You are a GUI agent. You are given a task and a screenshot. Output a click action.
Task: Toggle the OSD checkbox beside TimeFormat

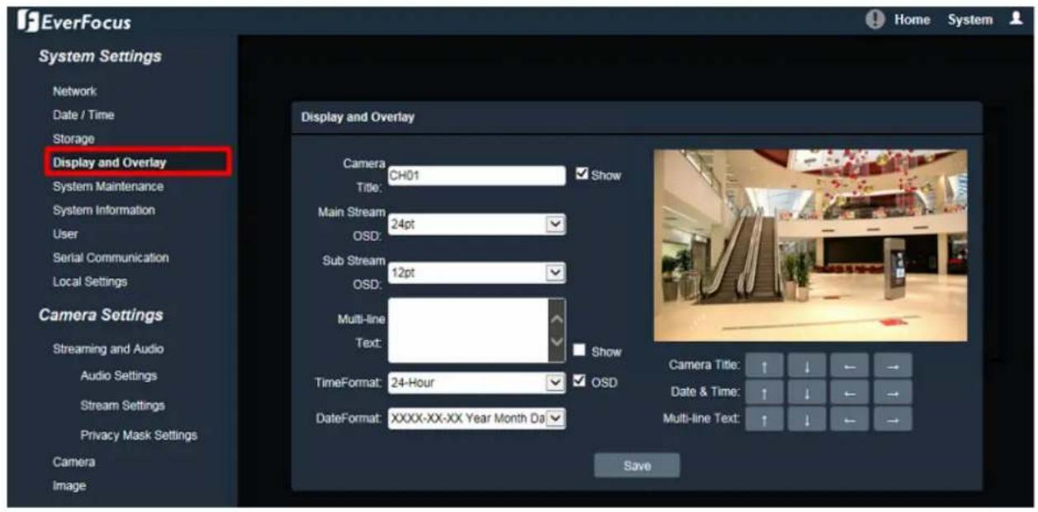[580, 381]
